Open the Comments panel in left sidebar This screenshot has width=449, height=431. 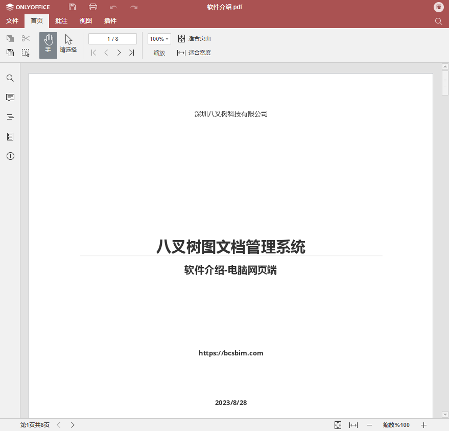click(x=10, y=98)
